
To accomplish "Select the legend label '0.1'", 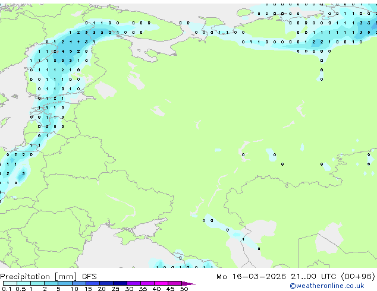I will tap(7, 289).
